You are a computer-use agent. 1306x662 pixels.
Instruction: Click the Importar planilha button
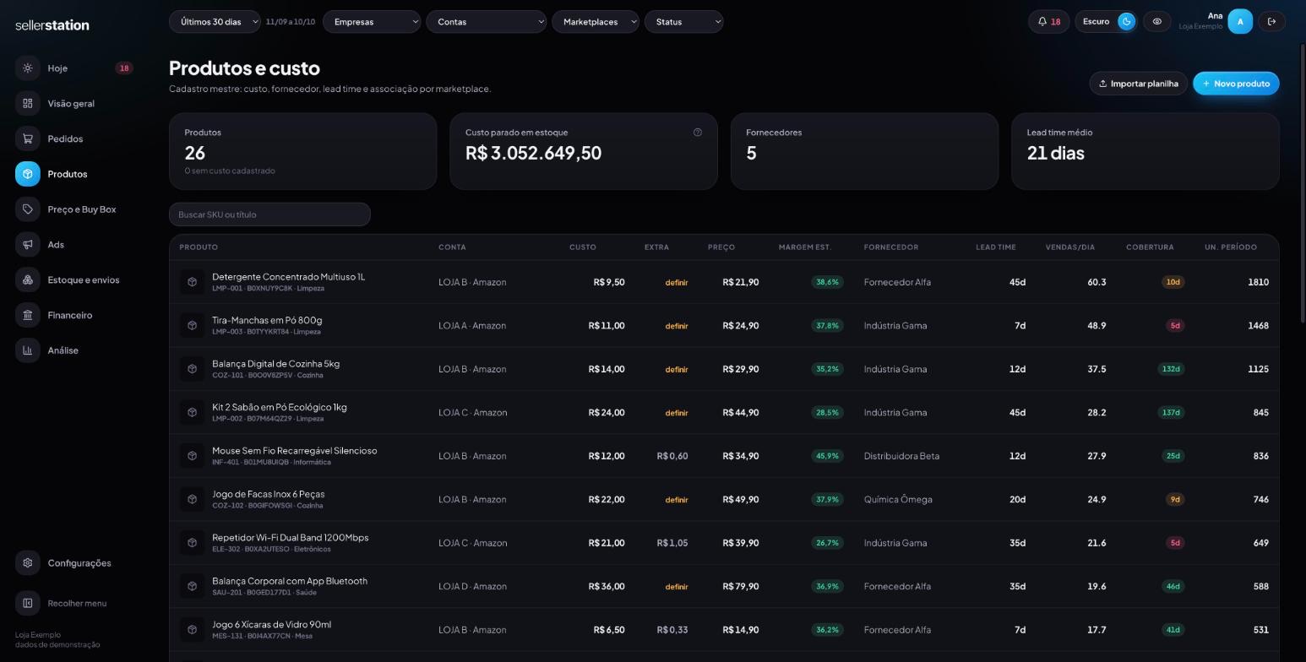[x=1139, y=84]
